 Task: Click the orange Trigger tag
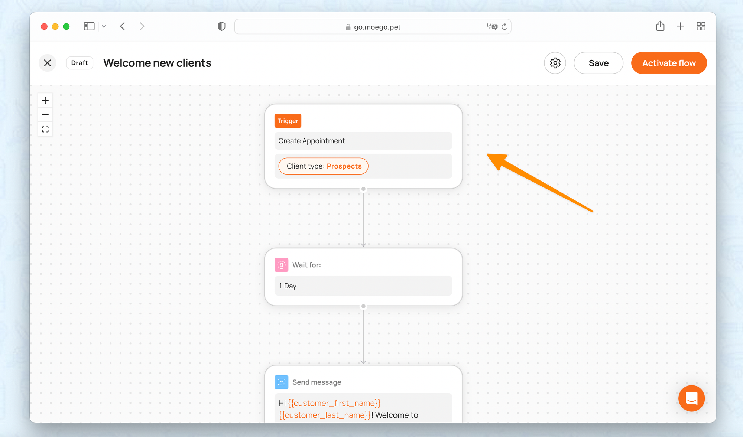click(x=288, y=121)
